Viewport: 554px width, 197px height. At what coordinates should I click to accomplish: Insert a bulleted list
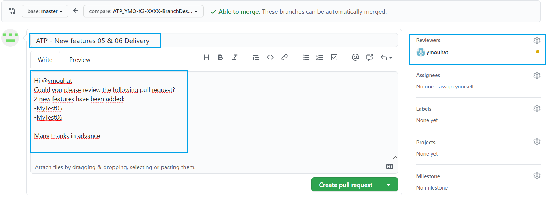pos(305,57)
